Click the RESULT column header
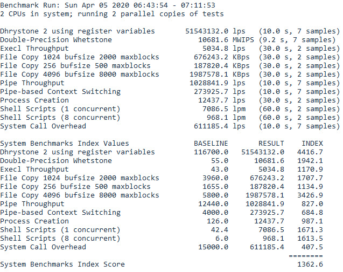 click(271, 144)
